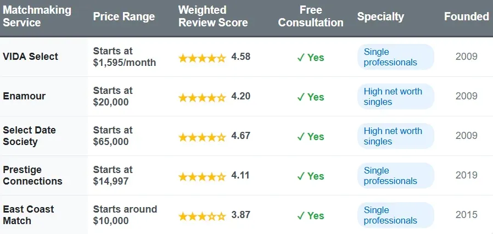Viewport: 493px width, 234px height.
Task: Click the green checkmark in Enamour row
Action: pos(300,97)
